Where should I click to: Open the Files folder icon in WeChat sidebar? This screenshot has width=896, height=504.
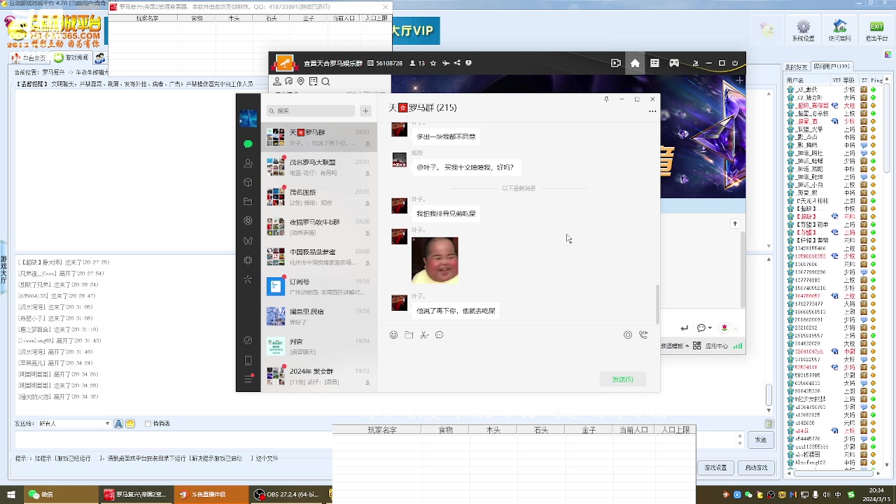pyautogui.click(x=248, y=202)
